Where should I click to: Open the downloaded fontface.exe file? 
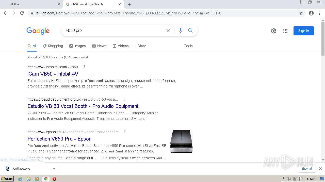21,169
